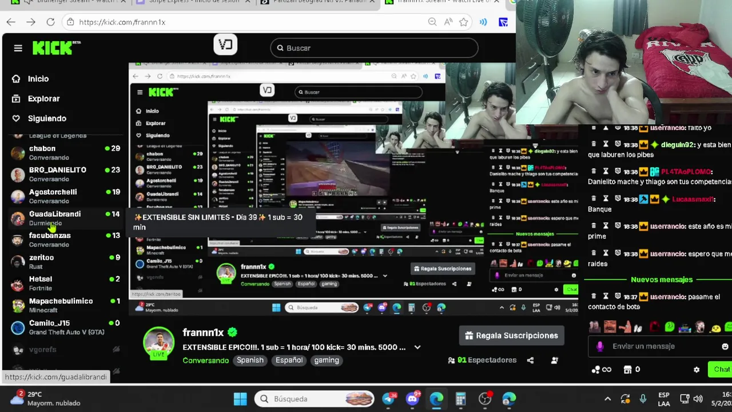Click the shop icon below chat
The height and width of the screenshot is (412, 732).
(x=627, y=370)
